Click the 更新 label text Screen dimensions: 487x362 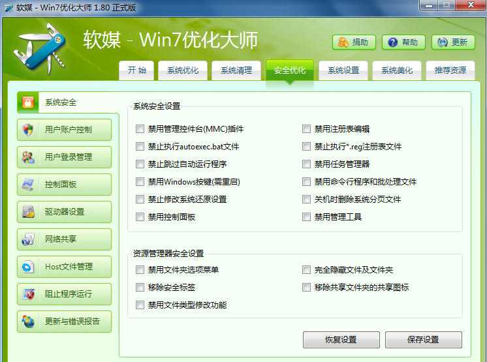click(x=460, y=42)
